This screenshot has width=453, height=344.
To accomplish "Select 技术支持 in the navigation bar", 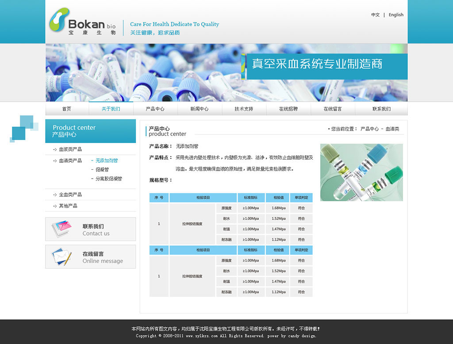I will click(244, 109).
